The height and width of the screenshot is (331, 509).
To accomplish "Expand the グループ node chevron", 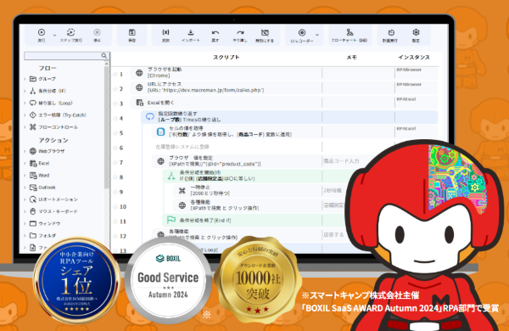I will (25, 79).
